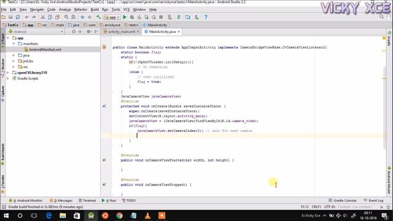The image size is (393, 221).
Task: Open Chrome from the taskbar
Action: (119, 215)
